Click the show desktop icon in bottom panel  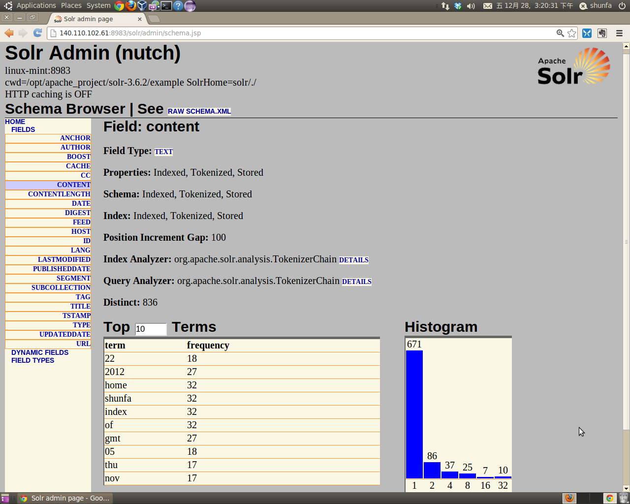5,498
